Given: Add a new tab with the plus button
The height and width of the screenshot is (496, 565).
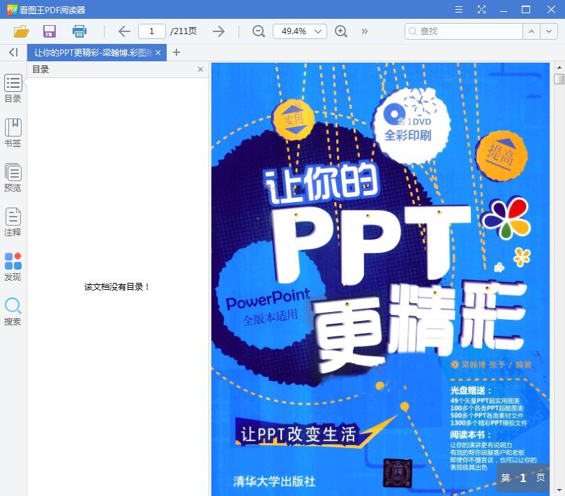Looking at the screenshot, I should click(176, 52).
